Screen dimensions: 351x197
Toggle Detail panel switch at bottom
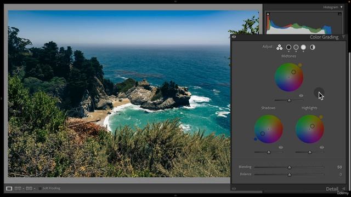pyautogui.click(x=234, y=189)
